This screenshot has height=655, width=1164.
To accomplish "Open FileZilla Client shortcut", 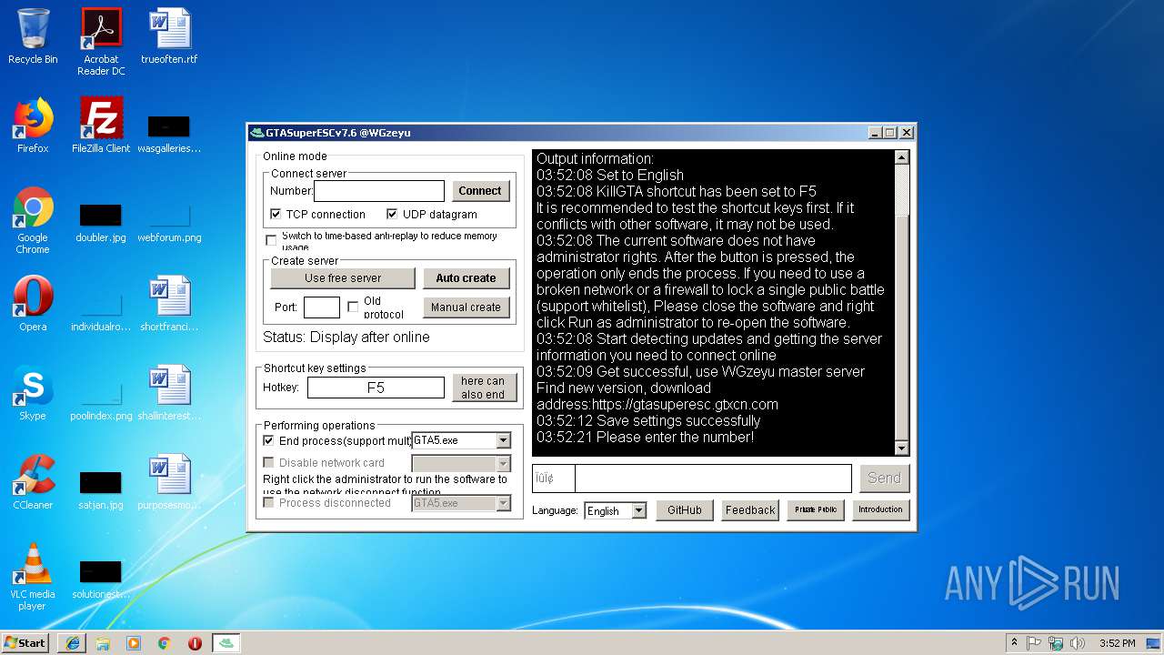I will [101, 126].
